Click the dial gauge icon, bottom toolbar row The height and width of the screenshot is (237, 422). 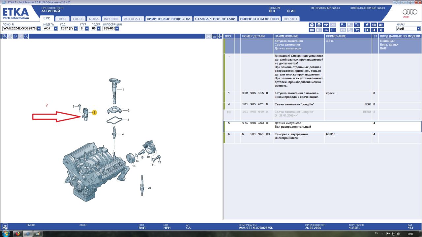pos(326,30)
